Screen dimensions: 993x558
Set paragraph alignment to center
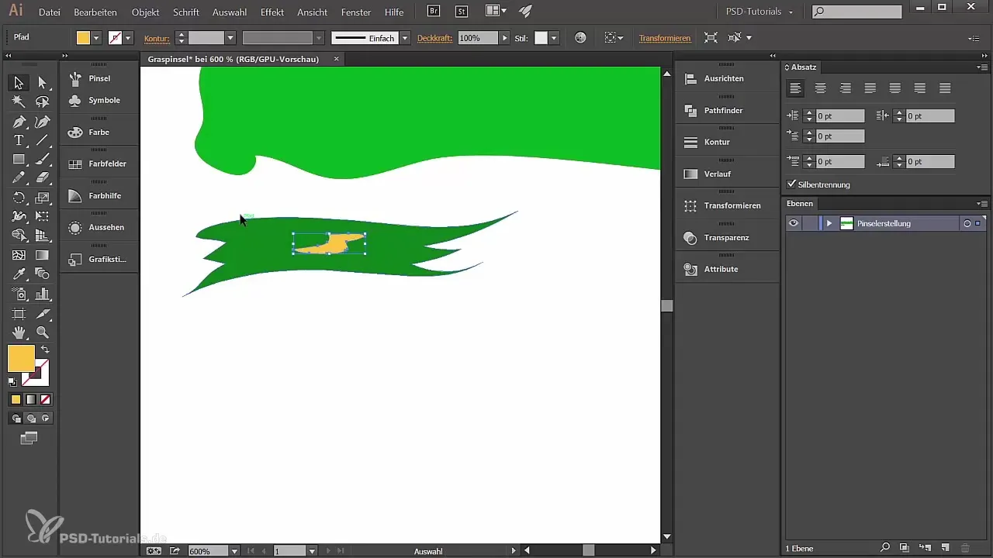820,88
